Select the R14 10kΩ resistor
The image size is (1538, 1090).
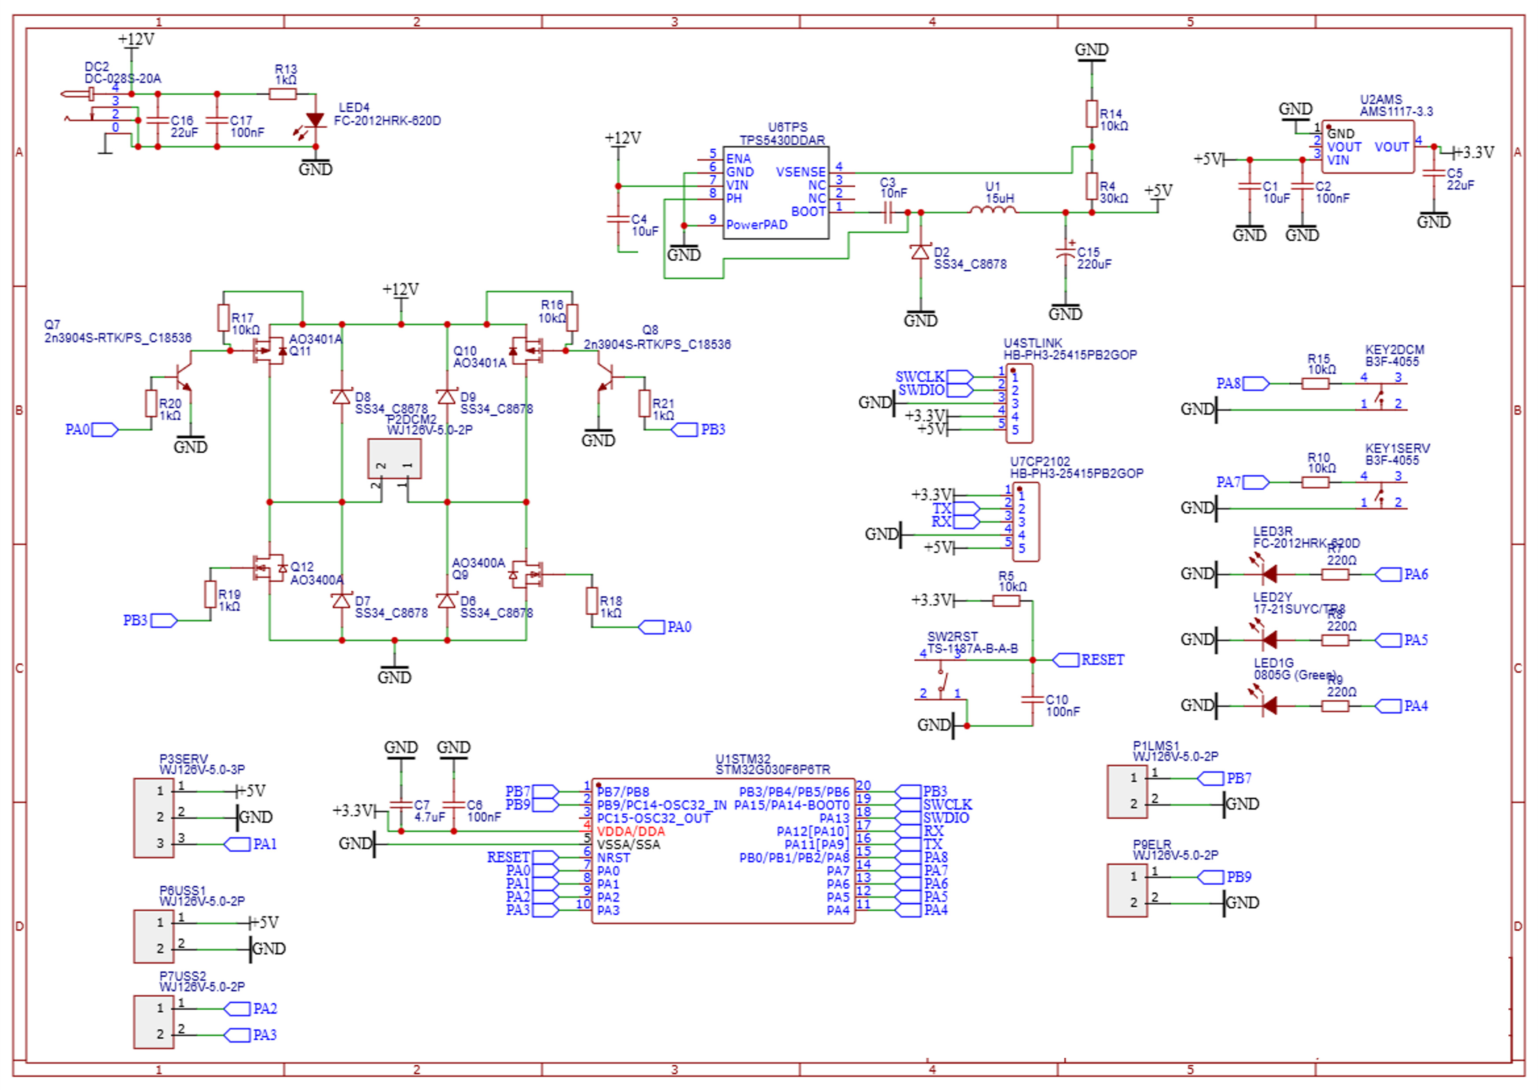pos(1092,114)
